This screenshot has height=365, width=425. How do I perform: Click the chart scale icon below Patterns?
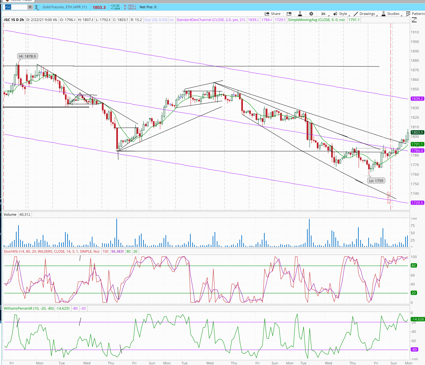coord(414,20)
